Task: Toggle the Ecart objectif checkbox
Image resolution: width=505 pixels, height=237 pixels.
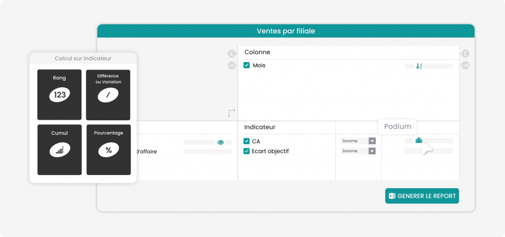Action: tap(247, 151)
